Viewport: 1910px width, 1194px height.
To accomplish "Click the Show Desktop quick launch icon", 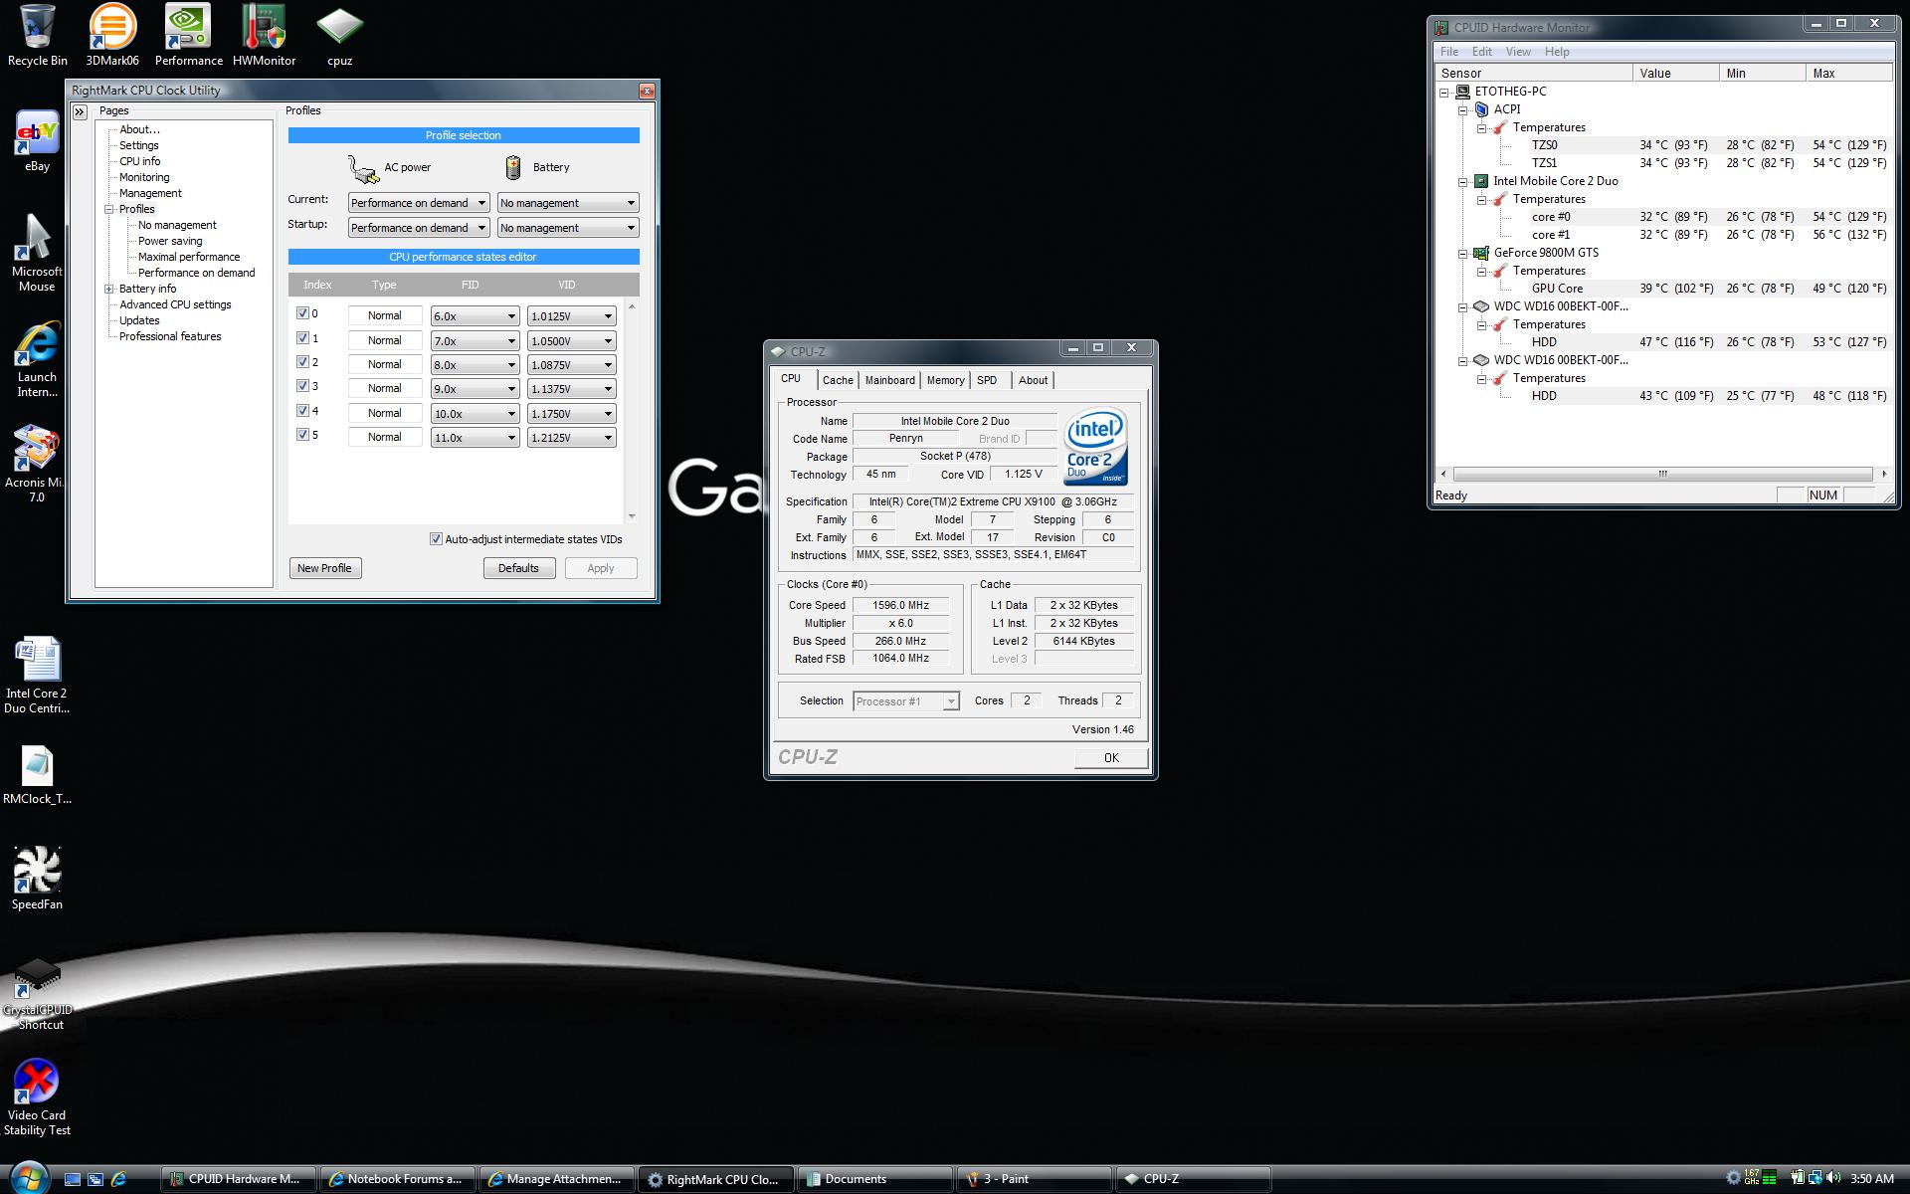I will (x=72, y=1179).
